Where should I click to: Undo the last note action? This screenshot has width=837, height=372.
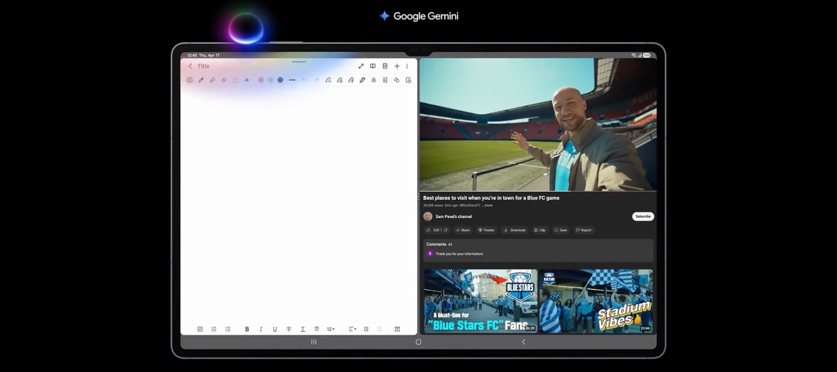pos(305,80)
